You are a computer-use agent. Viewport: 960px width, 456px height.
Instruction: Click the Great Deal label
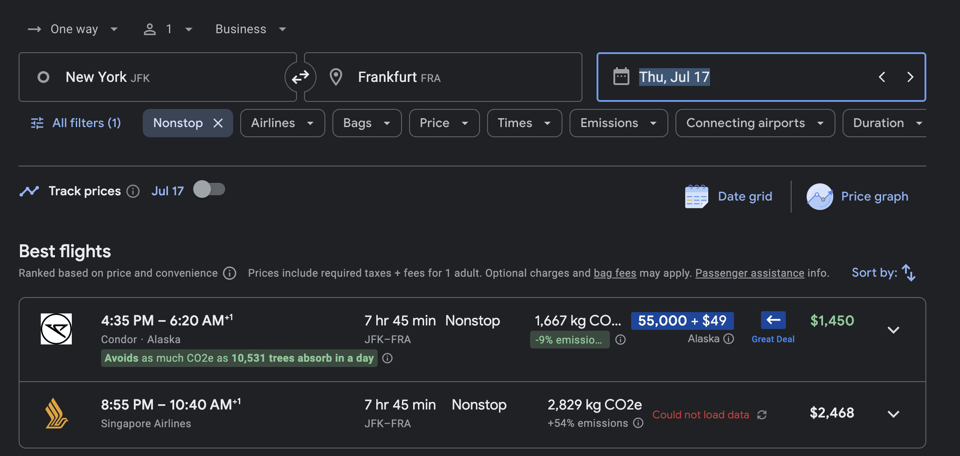773,339
